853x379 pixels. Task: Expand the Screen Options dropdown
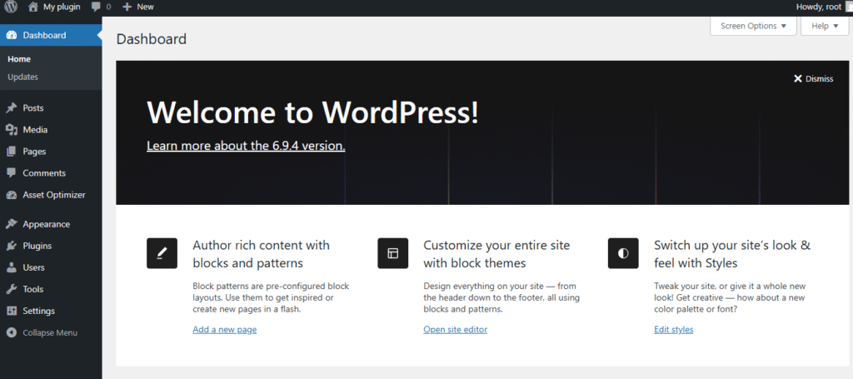tap(753, 26)
